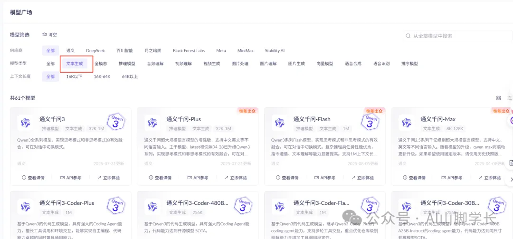Switch to grid view icon
Image resolution: width=513 pixels, height=239 pixels.
pyautogui.click(x=499, y=98)
